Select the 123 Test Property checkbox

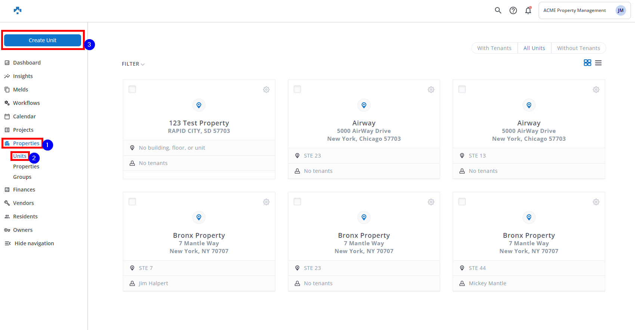[132, 89]
